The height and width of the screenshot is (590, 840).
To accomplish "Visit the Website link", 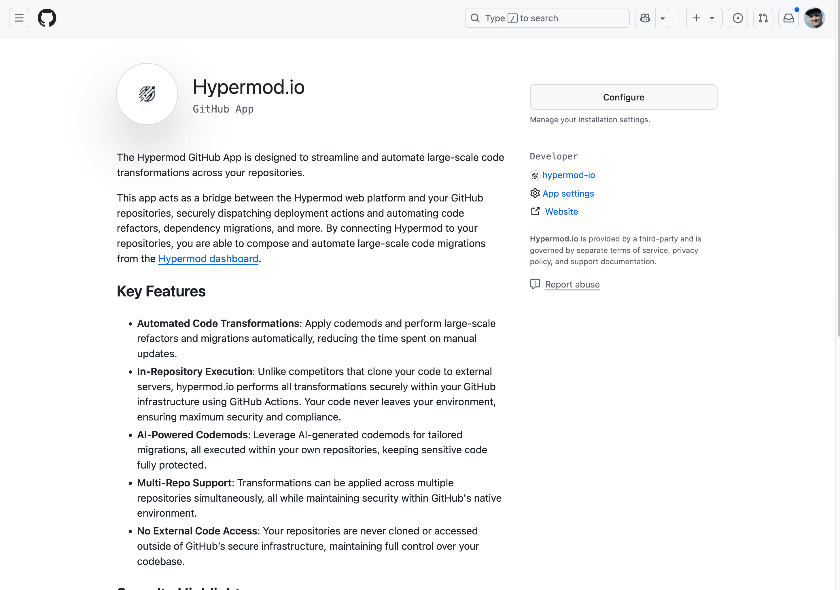I will click(561, 212).
